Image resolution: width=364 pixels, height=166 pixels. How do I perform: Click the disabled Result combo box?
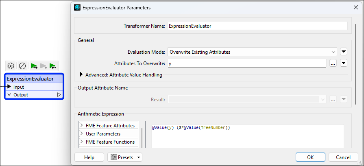tap(247, 100)
